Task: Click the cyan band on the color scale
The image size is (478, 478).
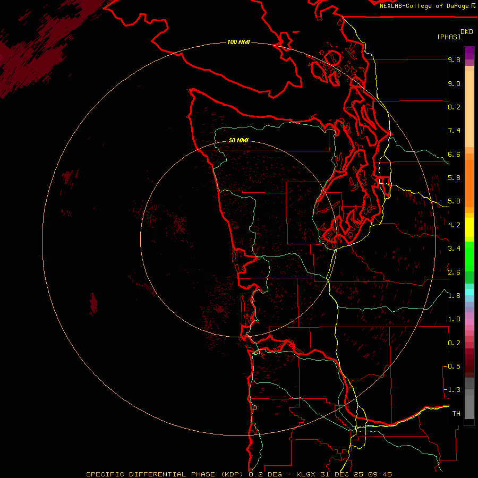Action: 469,292
